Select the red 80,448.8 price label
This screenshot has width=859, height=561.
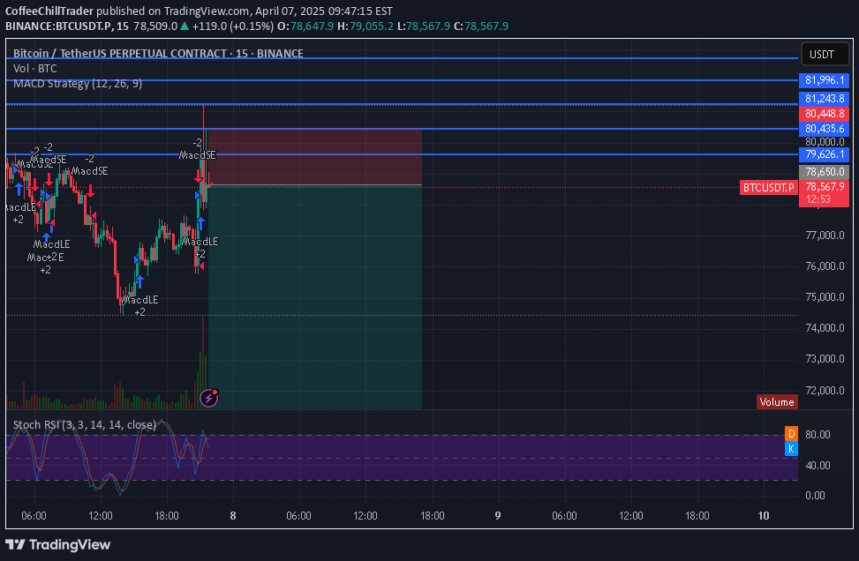point(824,114)
